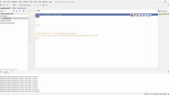
Task: Open the user account toolbar dropdown
Action: (15, 5)
